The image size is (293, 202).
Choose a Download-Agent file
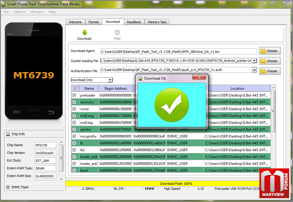[270, 51]
